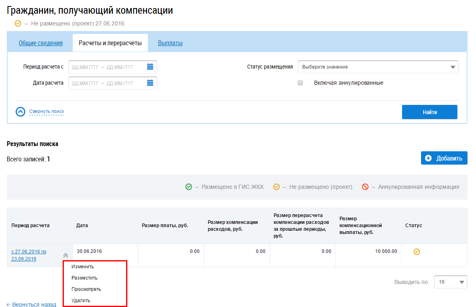476x307 pixels.
Task: Click the yellow status icon in table row
Action: click(417, 252)
